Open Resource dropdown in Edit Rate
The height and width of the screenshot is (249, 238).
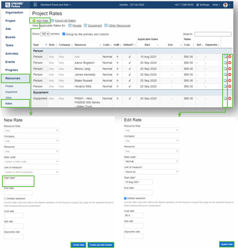(x=151, y=151)
